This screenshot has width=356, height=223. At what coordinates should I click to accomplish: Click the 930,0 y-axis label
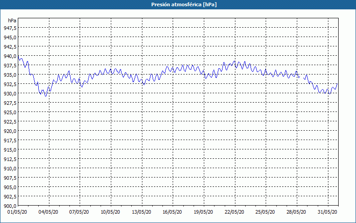(x=10, y=93)
